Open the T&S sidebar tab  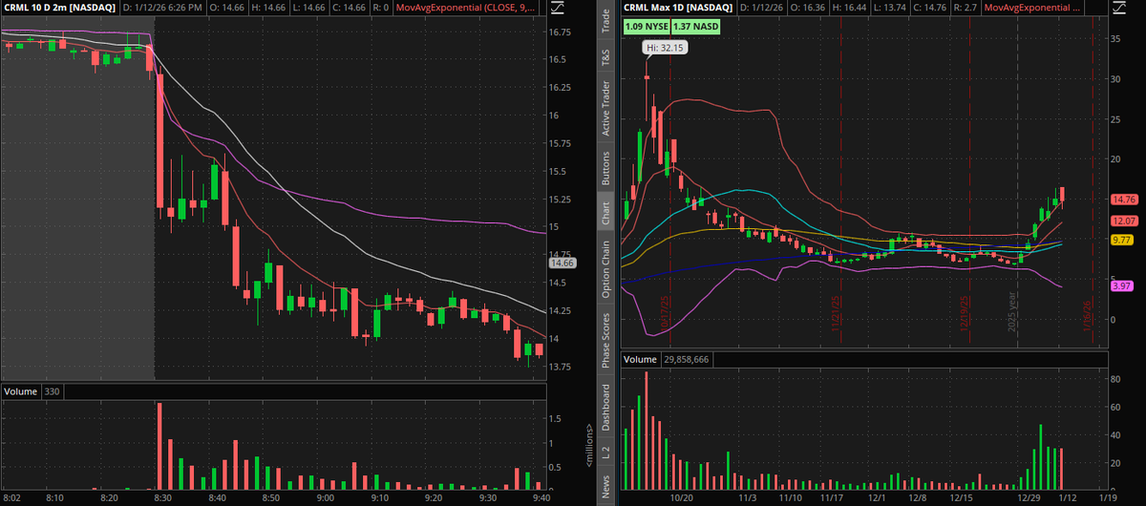tap(605, 57)
